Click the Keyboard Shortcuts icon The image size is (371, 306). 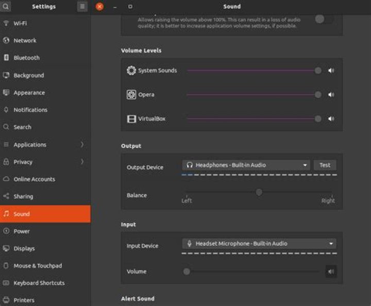point(6,283)
